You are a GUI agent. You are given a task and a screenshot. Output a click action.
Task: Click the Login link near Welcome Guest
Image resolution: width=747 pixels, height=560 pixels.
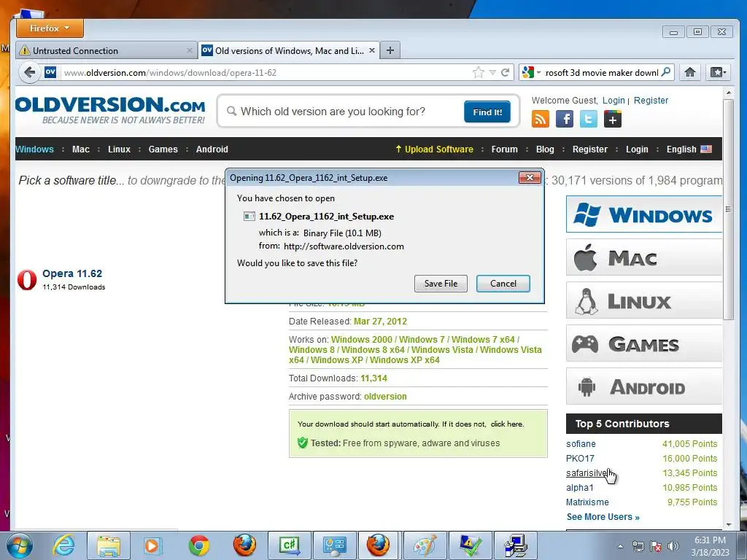(x=614, y=101)
